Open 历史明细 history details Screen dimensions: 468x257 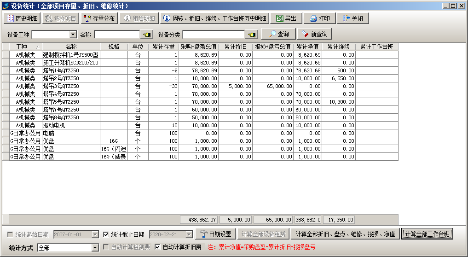pyautogui.click(x=23, y=18)
